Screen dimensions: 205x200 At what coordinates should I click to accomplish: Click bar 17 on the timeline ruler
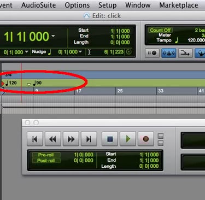79,91
